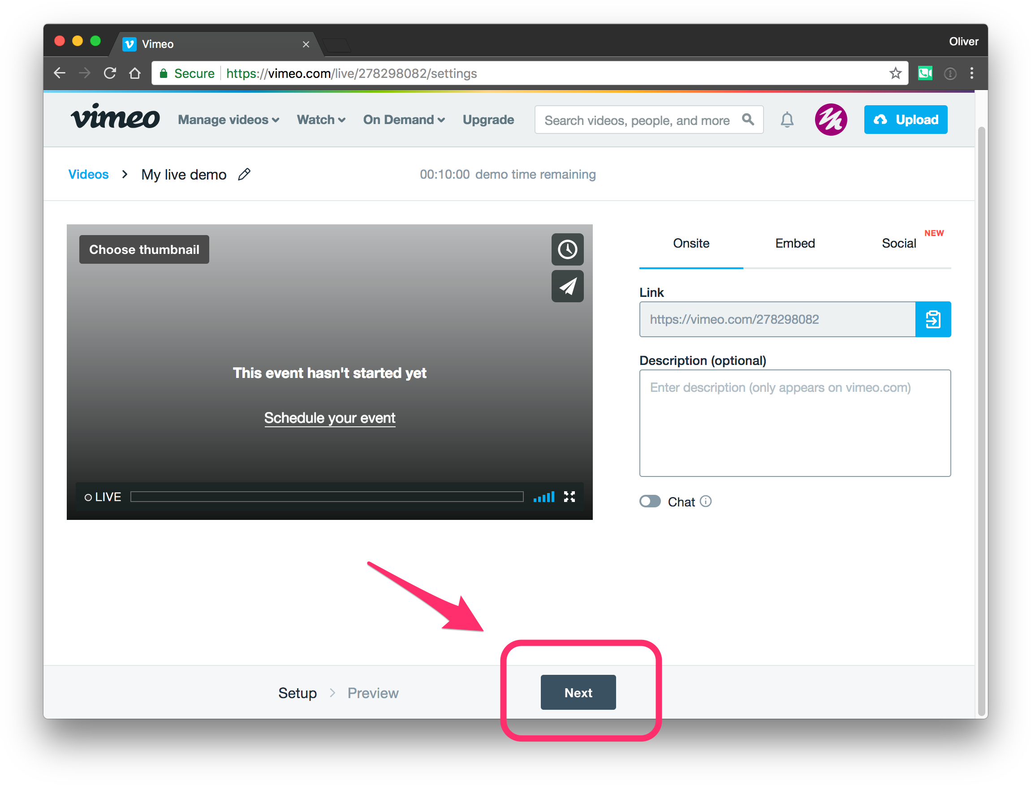This screenshot has width=1031, height=785.
Task: Edit the title with the pencil icon
Action: point(244,175)
